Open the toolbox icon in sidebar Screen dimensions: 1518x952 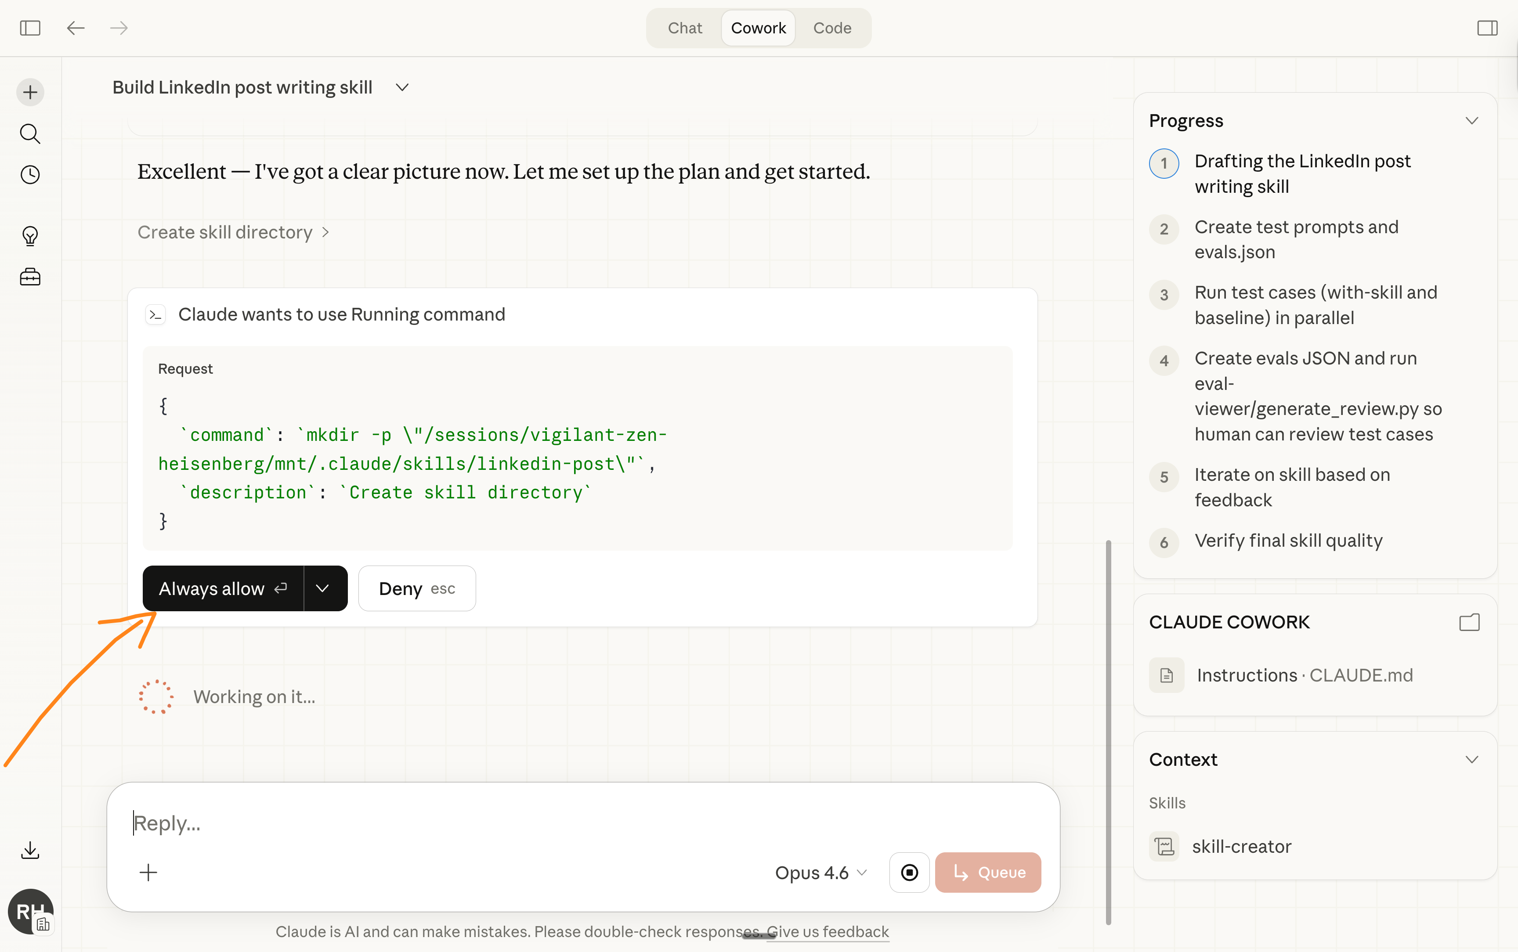click(x=30, y=277)
